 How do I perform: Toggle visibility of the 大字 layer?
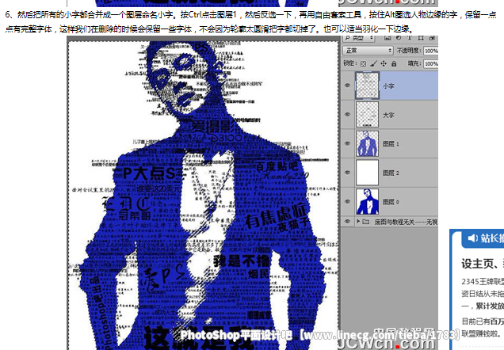click(x=347, y=115)
